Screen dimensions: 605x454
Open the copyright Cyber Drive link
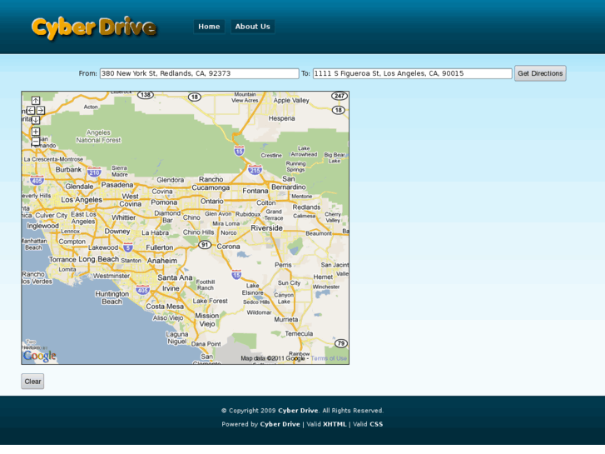pyautogui.click(x=298, y=411)
